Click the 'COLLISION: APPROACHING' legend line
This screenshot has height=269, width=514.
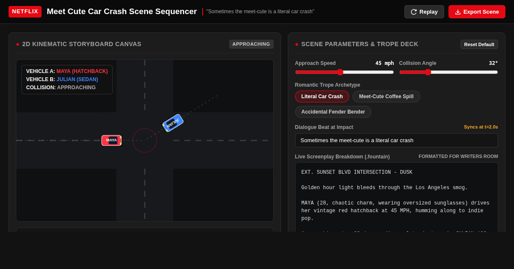(61, 88)
